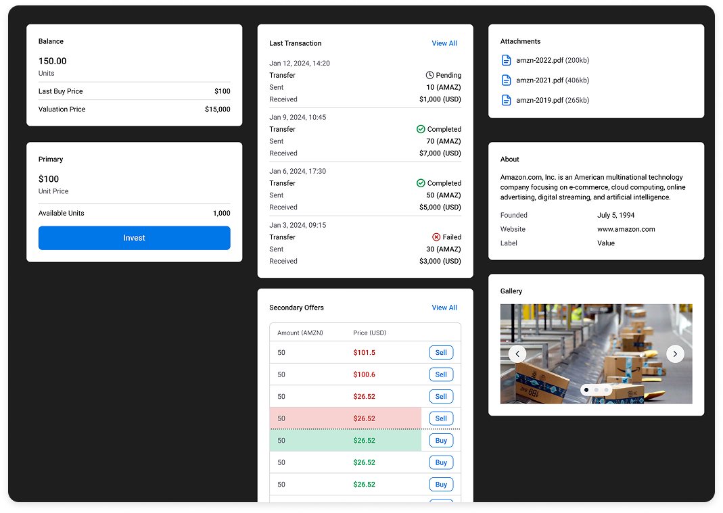Go to next gallery image
The height and width of the screenshot is (513, 723).
click(675, 354)
